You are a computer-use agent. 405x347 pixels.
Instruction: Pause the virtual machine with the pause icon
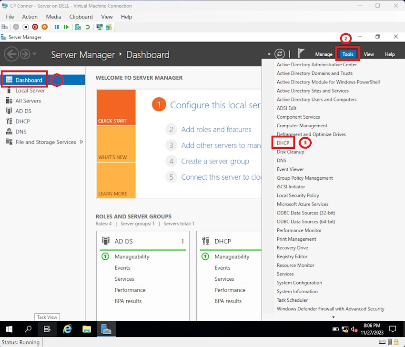(x=57, y=27)
